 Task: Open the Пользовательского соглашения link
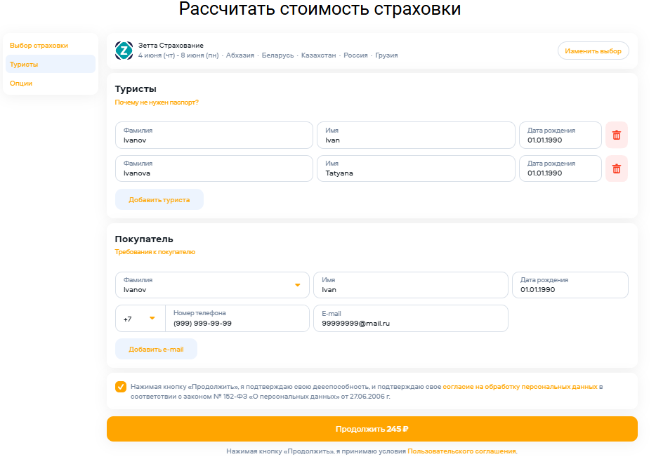(x=461, y=451)
